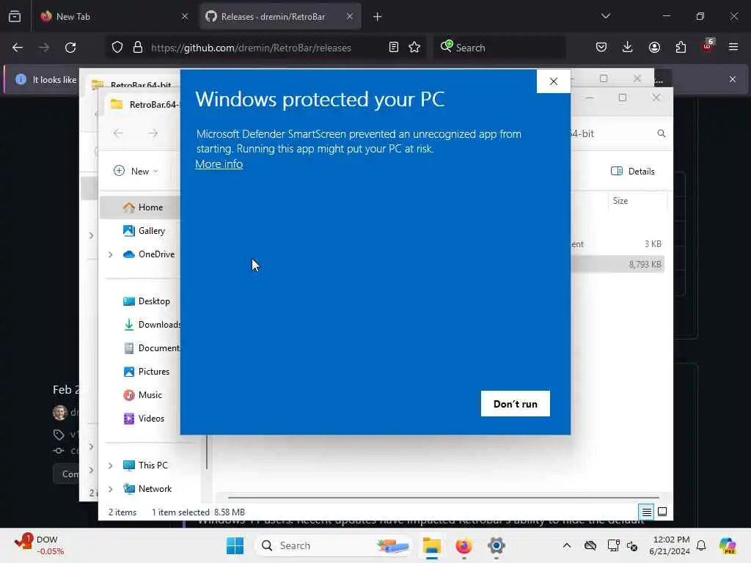Image resolution: width=751 pixels, height=563 pixels.
Task: Open Pocket save icon
Action: (x=601, y=48)
